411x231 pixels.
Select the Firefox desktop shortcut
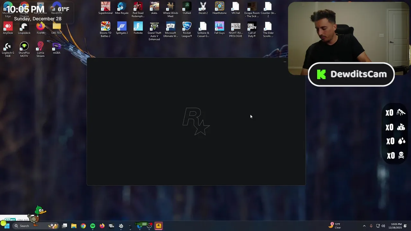40,28
